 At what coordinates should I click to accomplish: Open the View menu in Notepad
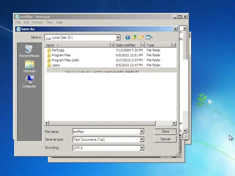(49, 22)
